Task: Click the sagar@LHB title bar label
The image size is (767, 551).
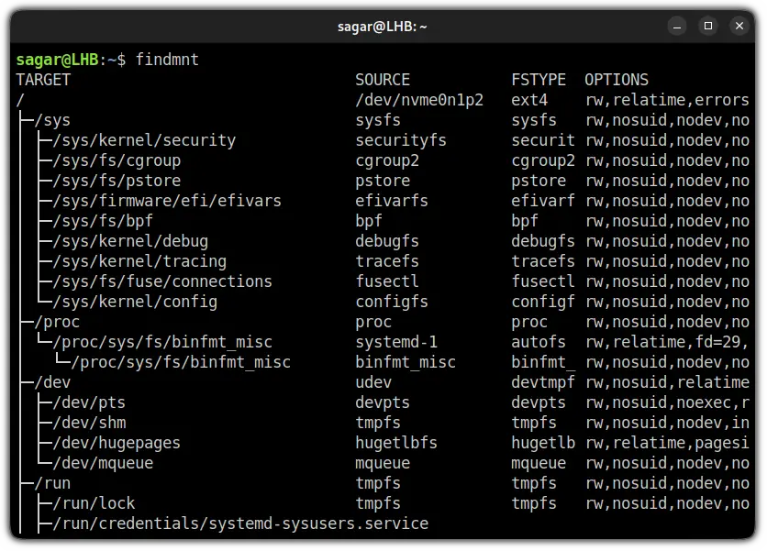Action: pyautogui.click(x=383, y=26)
